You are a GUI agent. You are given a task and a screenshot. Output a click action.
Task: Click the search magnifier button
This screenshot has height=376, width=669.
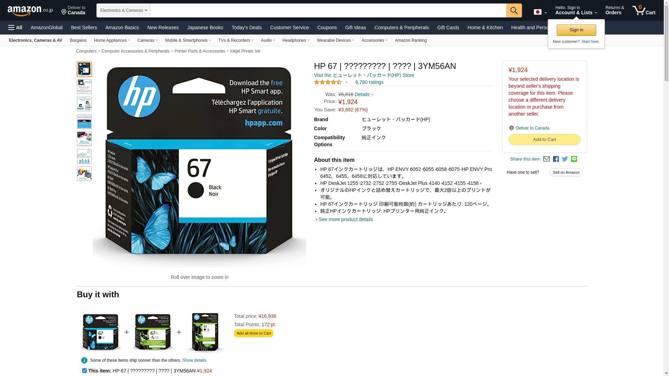click(x=514, y=10)
